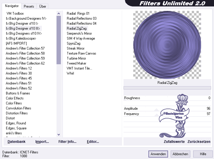
Task: Choose Texture Raw Canvas filter
Action: click(81, 53)
